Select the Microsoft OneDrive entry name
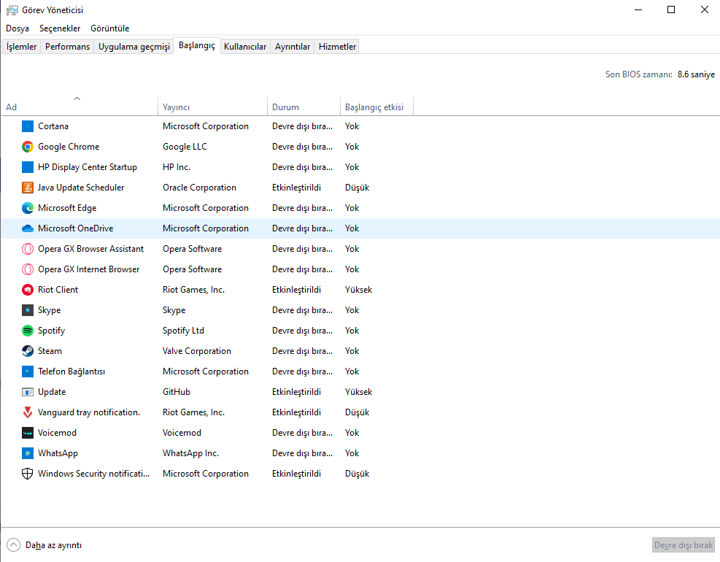This screenshot has width=720, height=562. [x=75, y=228]
